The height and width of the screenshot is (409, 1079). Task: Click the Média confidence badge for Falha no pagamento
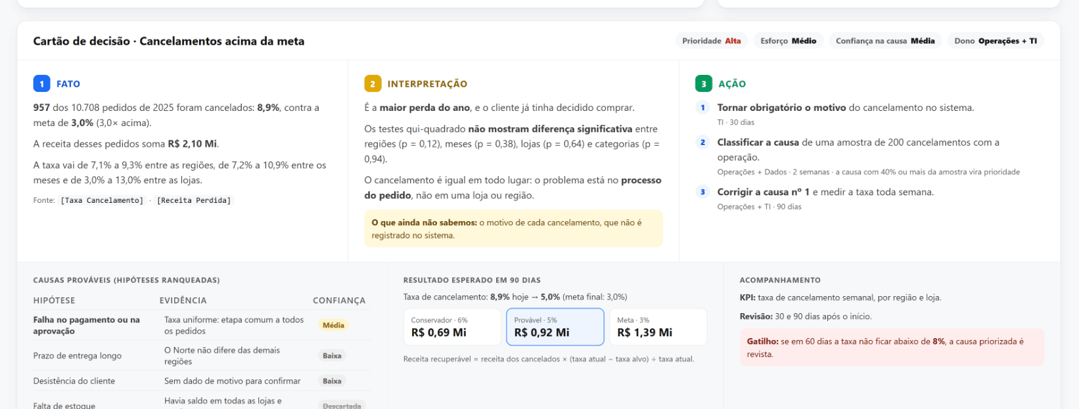pos(333,325)
